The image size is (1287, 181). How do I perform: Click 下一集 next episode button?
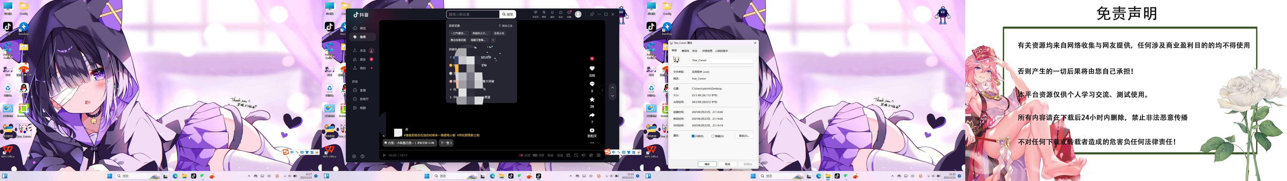pos(446,143)
